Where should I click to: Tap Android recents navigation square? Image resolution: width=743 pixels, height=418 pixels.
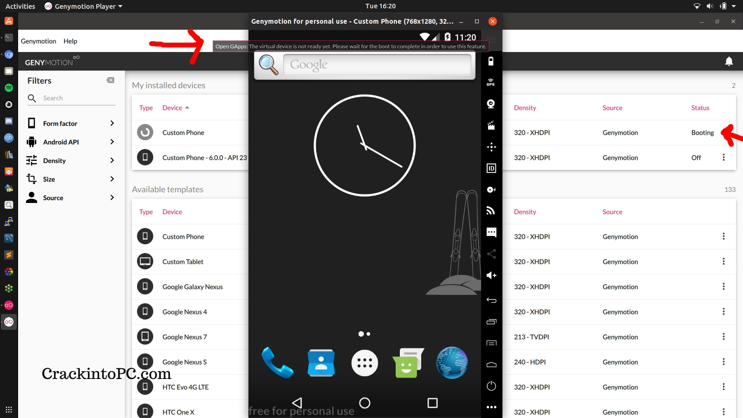(x=432, y=403)
